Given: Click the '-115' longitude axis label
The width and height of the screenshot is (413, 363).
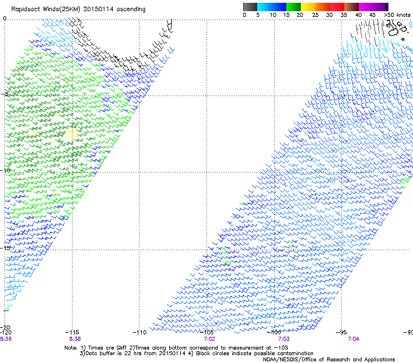Looking at the screenshot, I should tap(72, 332).
